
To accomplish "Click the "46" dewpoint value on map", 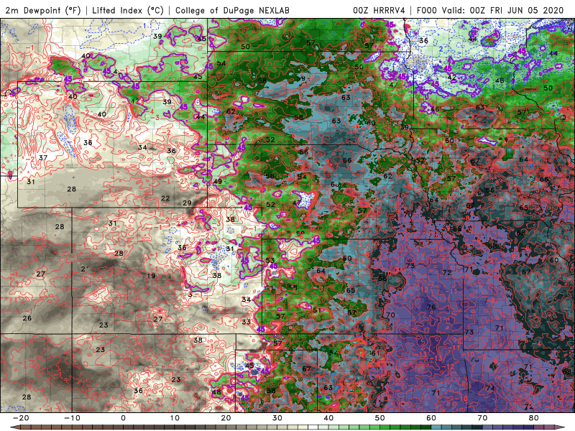I will click(435, 109).
